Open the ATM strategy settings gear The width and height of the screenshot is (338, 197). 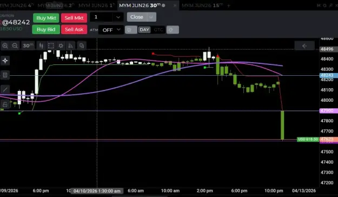coord(131,30)
